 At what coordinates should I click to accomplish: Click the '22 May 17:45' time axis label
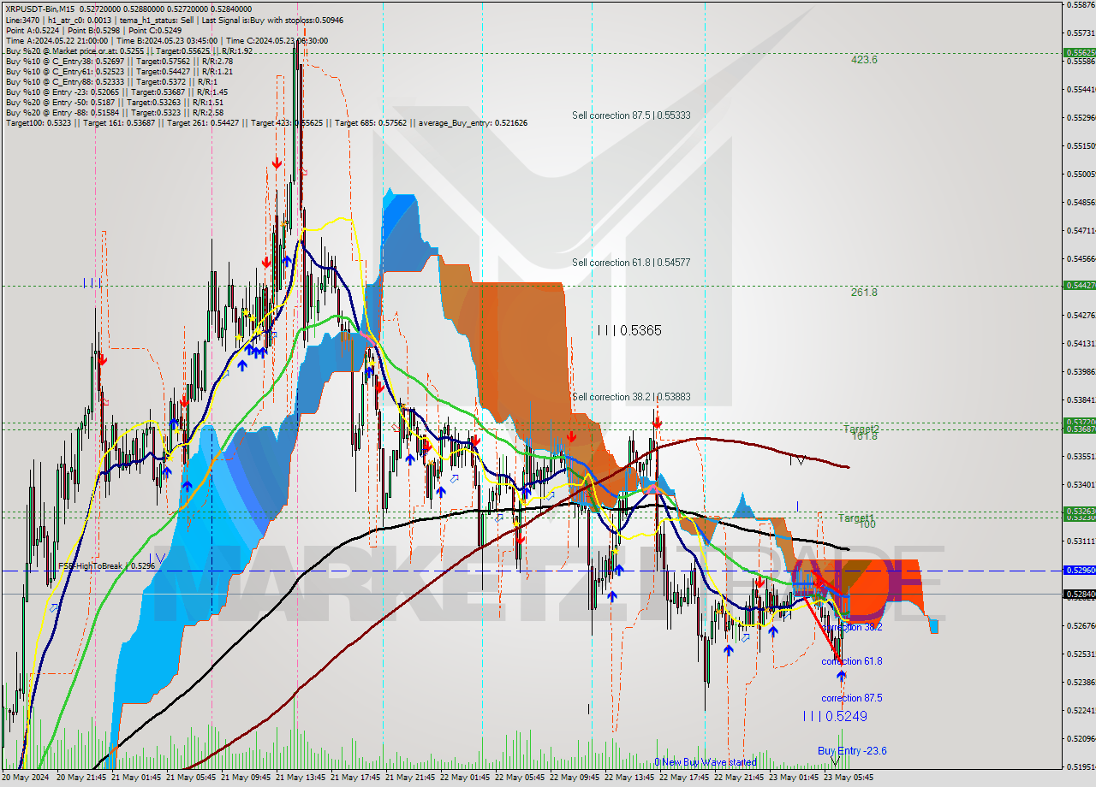click(684, 778)
